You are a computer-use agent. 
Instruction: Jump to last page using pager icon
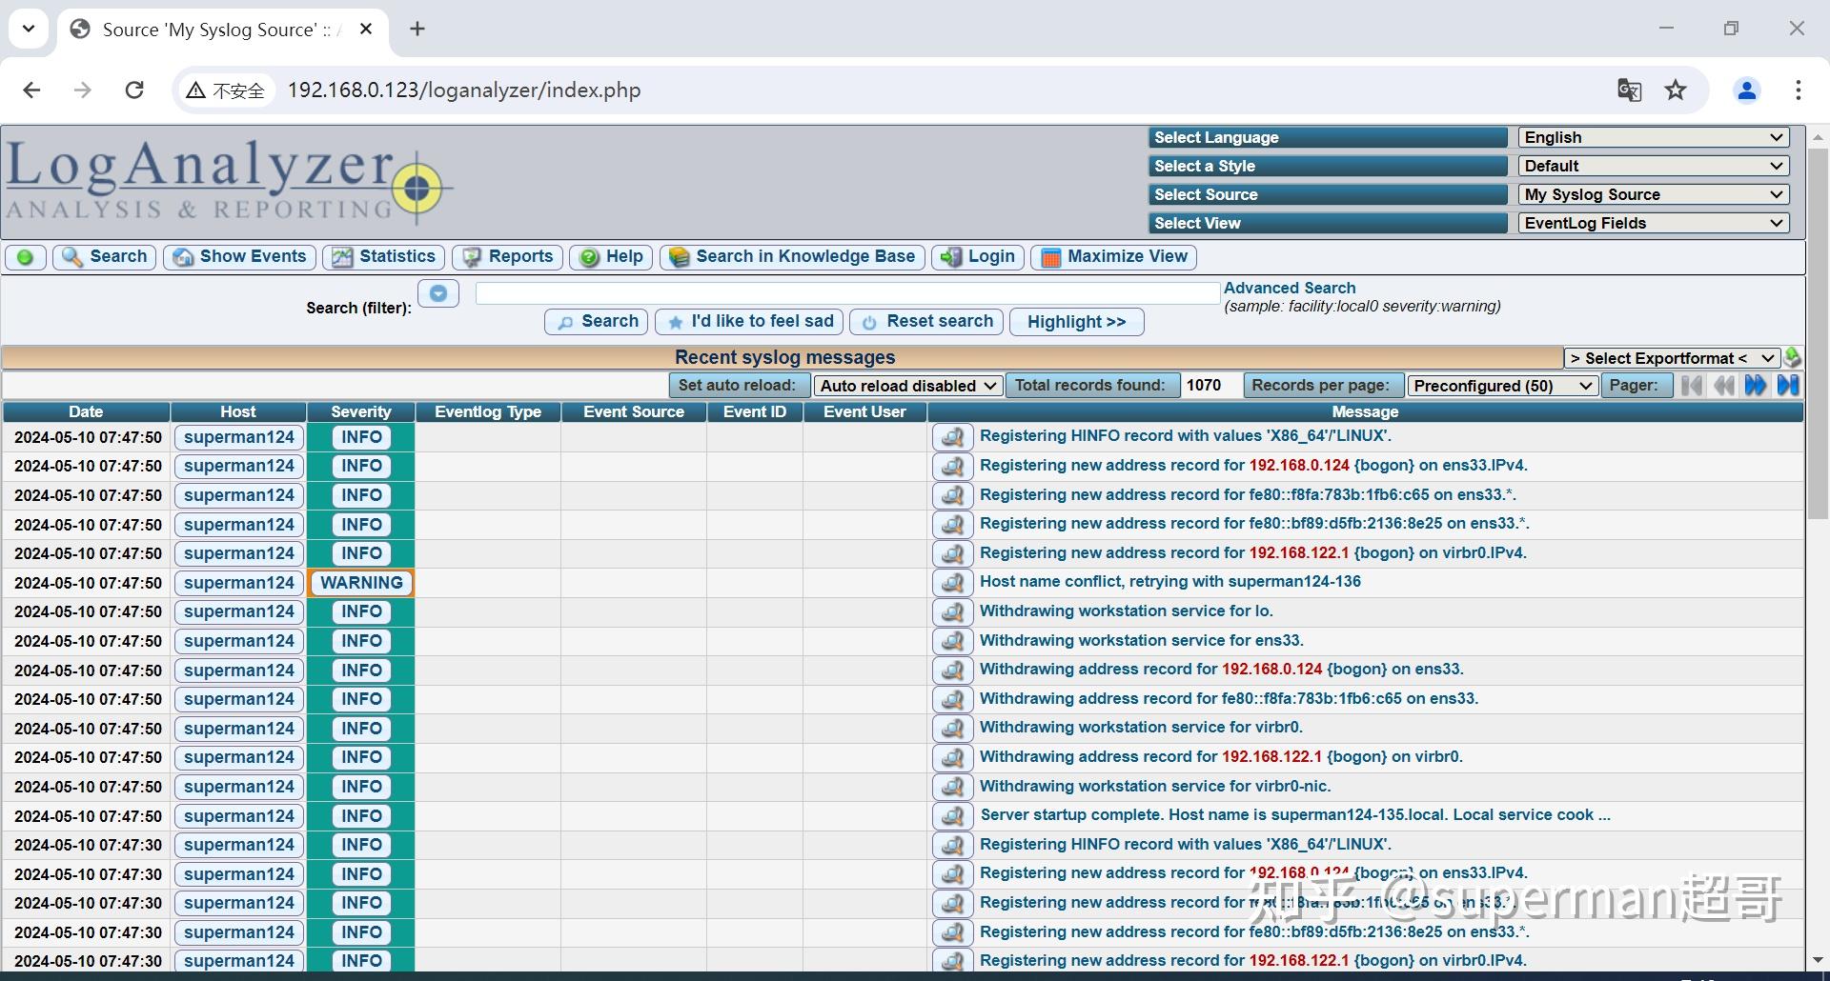click(x=1788, y=385)
